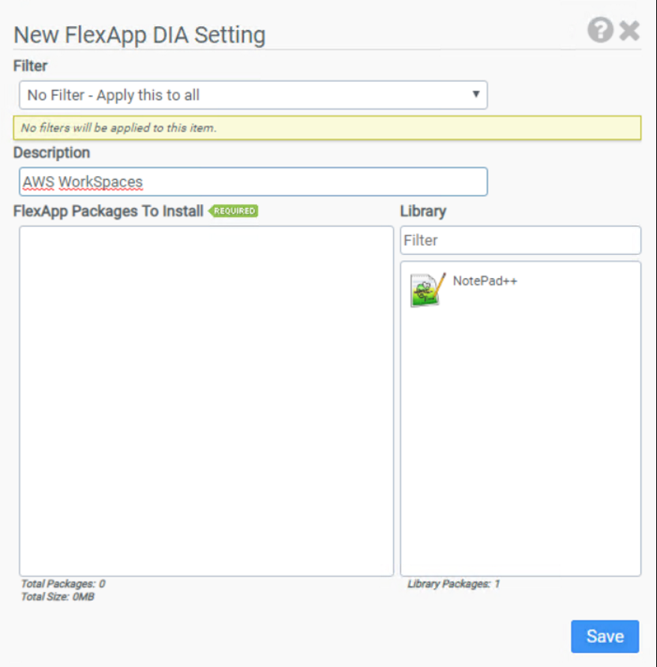Close the New FlexApp DIA Setting dialog

coord(630,31)
